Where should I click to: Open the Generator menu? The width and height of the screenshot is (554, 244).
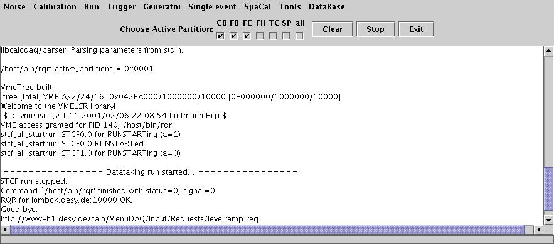click(162, 7)
